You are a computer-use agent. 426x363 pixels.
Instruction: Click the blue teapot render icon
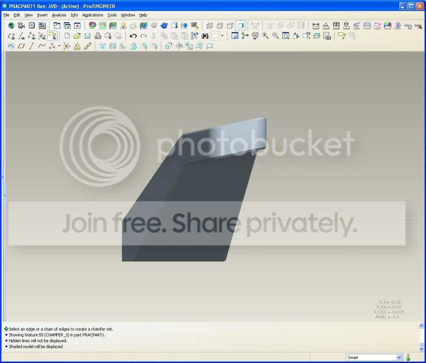click(x=164, y=26)
